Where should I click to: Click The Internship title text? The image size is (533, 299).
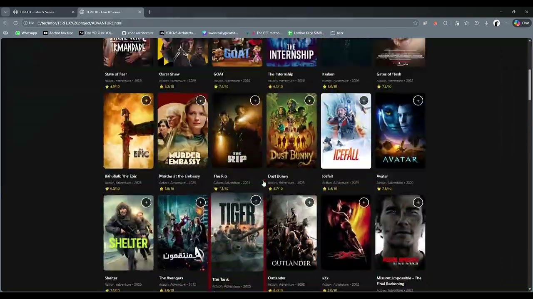tap(280, 74)
